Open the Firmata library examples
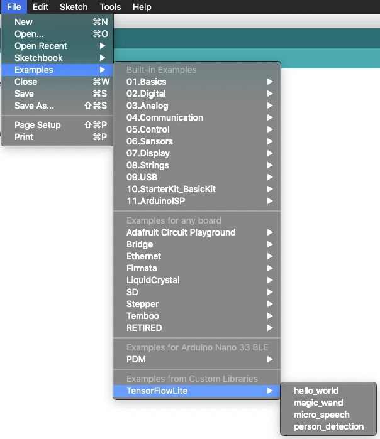Viewport: 380px width, 439px height. 197,268
